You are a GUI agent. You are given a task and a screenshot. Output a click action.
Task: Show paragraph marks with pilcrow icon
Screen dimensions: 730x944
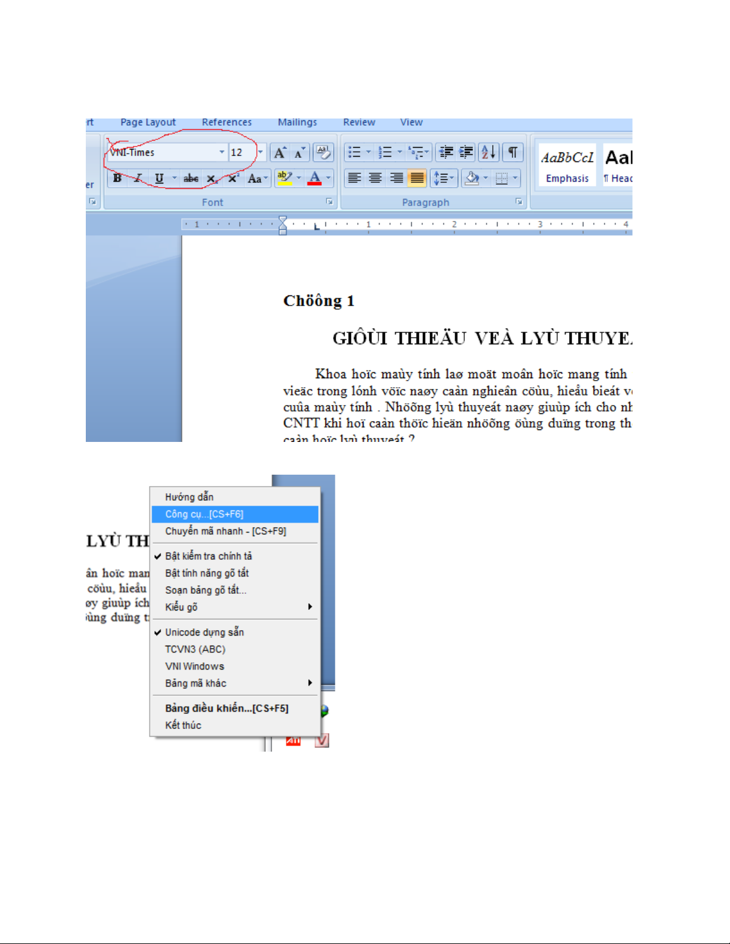(512, 152)
